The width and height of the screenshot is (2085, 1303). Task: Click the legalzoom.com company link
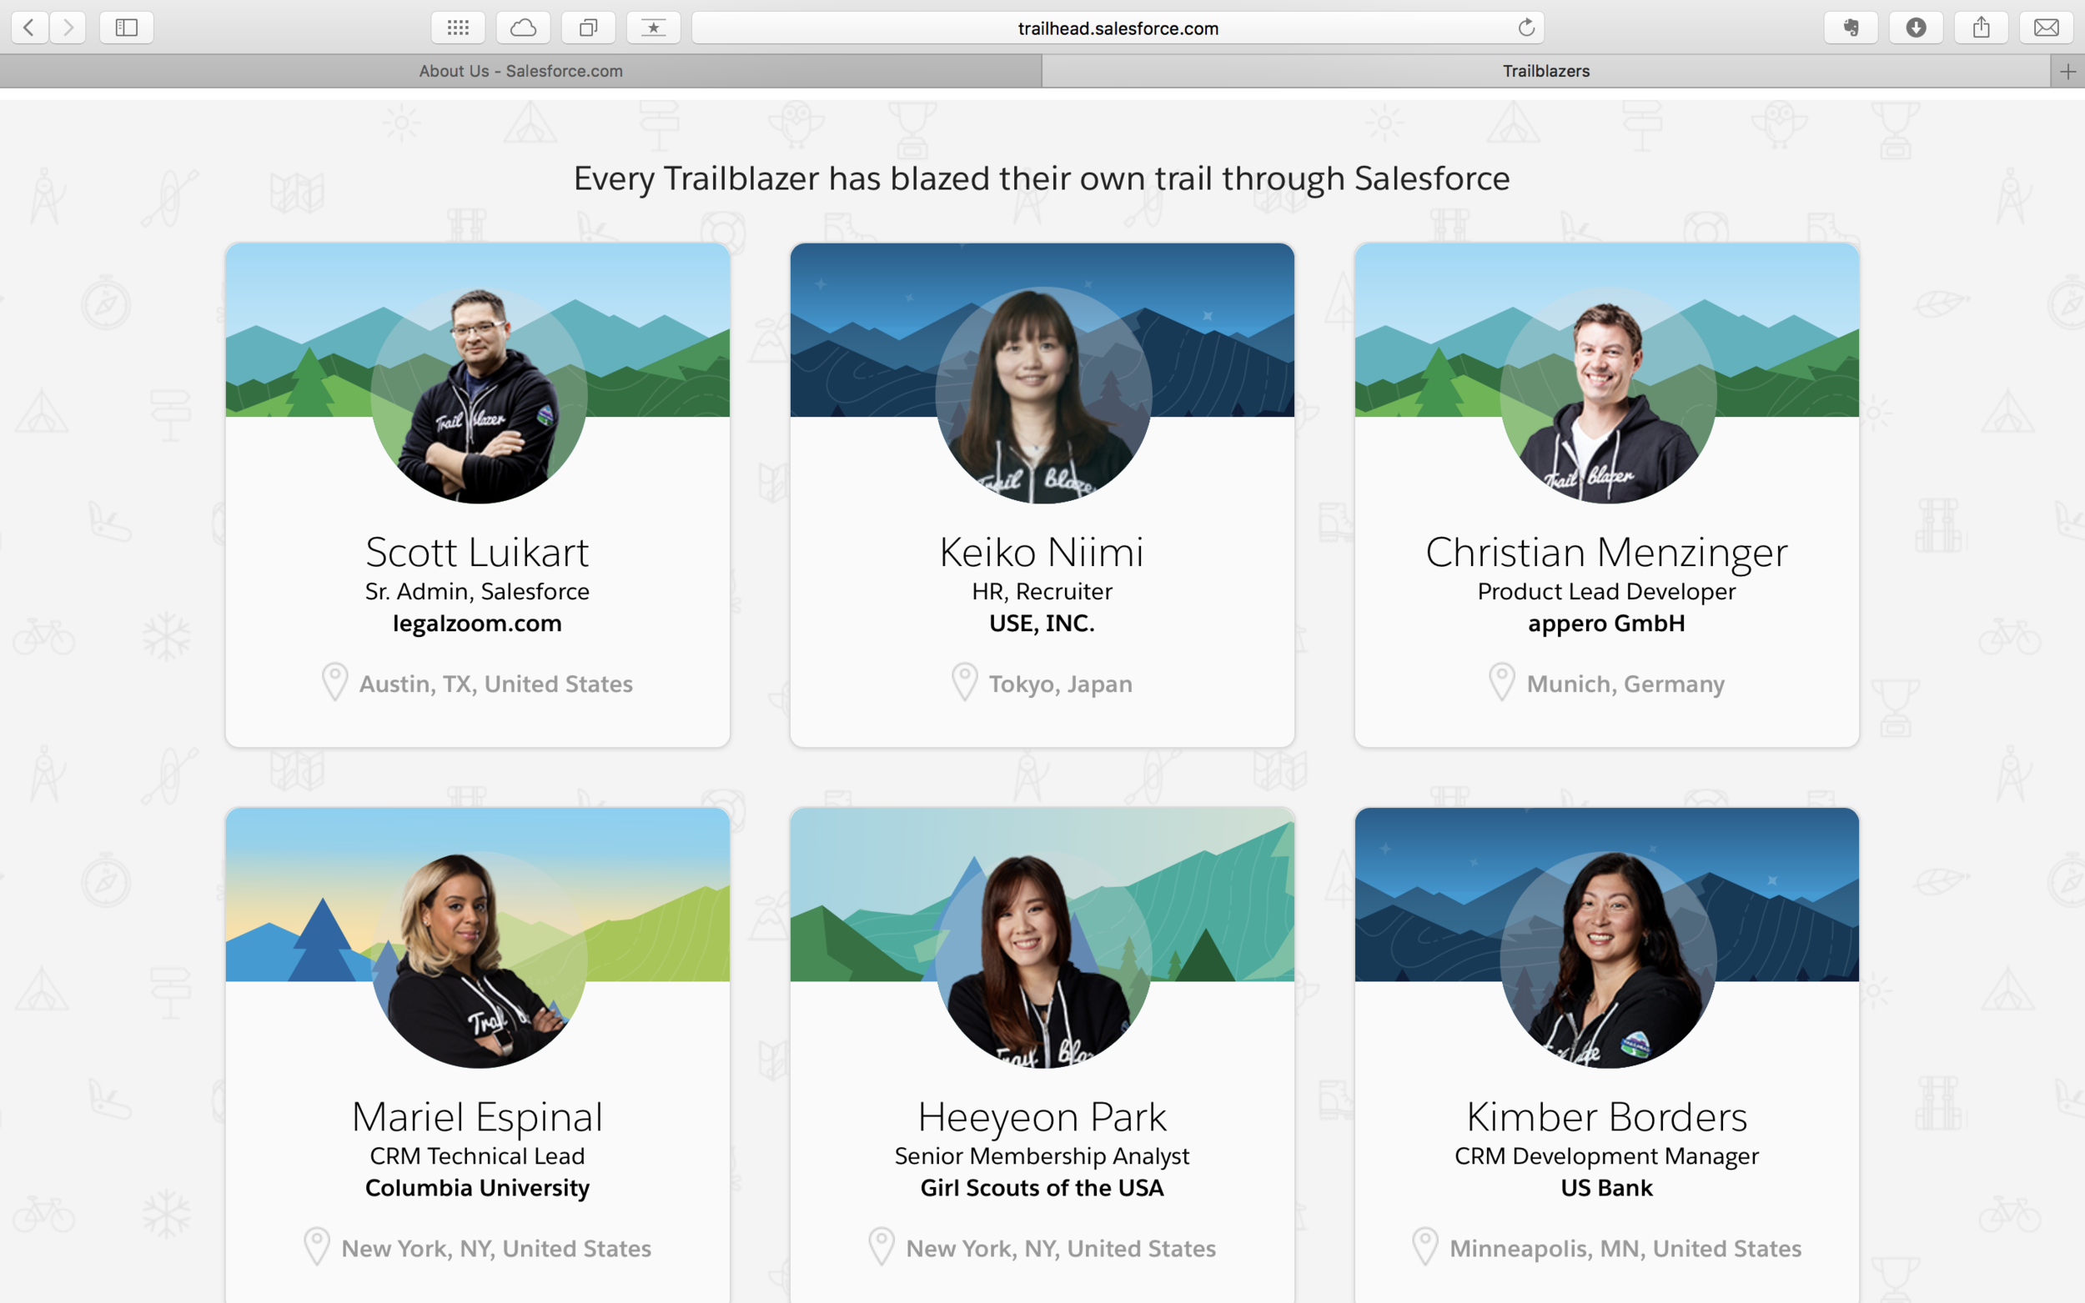[x=477, y=622]
